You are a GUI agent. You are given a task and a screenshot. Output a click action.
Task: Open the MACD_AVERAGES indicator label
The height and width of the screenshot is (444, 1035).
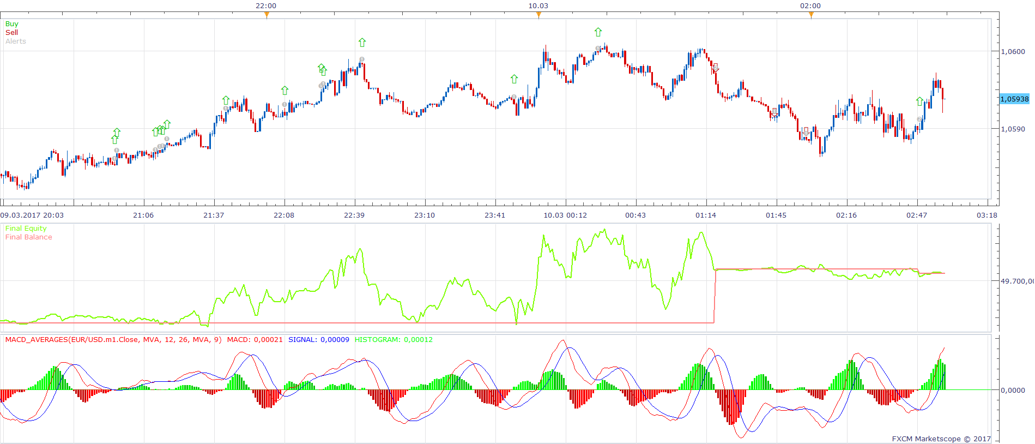(113, 339)
